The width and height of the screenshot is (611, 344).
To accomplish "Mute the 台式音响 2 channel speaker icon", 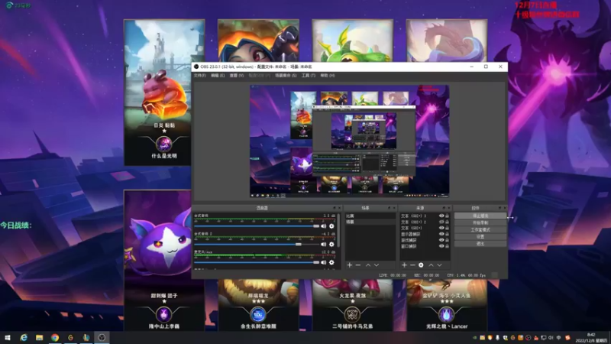I will click(323, 244).
